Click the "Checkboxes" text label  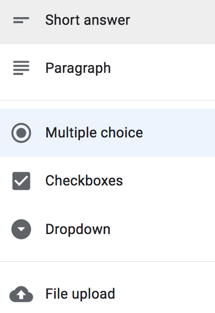(x=84, y=181)
